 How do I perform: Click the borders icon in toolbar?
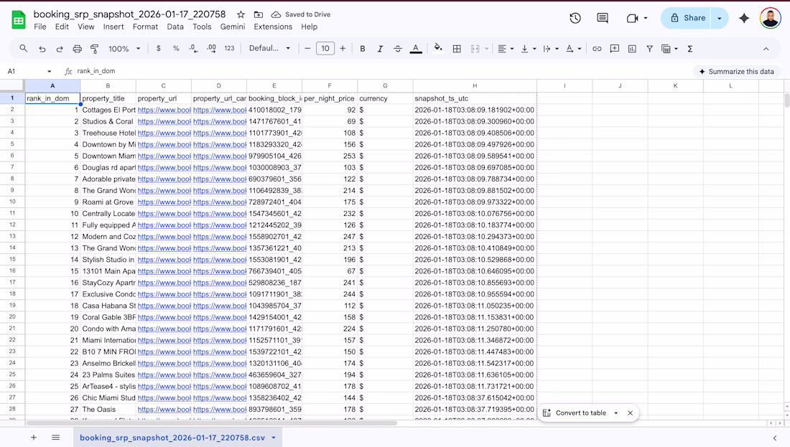(457, 49)
